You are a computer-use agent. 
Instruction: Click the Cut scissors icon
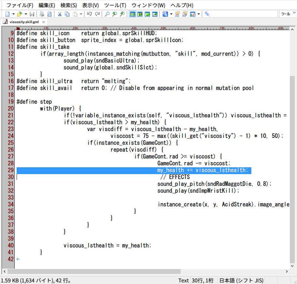click(x=60, y=14)
